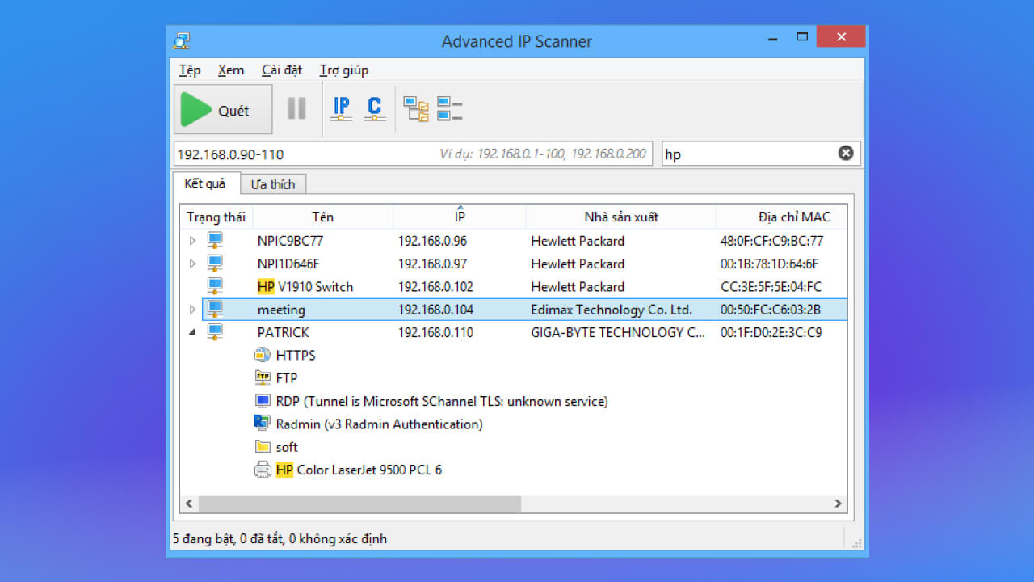Click the computer icon of NPI1D646F
The width and height of the screenshot is (1034, 582).
click(x=215, y=263)
